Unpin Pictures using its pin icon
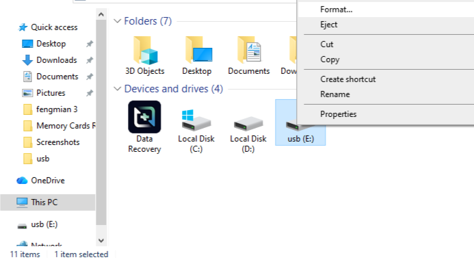This screenshot has height=262, width=474. click(90, 93)
